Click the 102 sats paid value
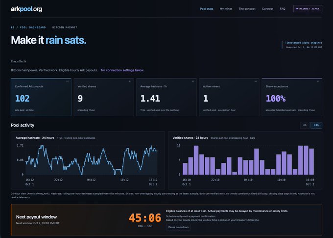Image resolution: width=333 pixels, height=238 pixels. point(23,98)
